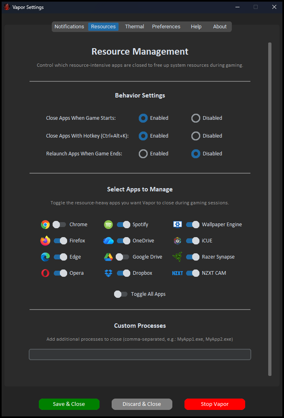Switch to the Thermal tab
This screenshot has height=418, width=284.
point(134,26)
